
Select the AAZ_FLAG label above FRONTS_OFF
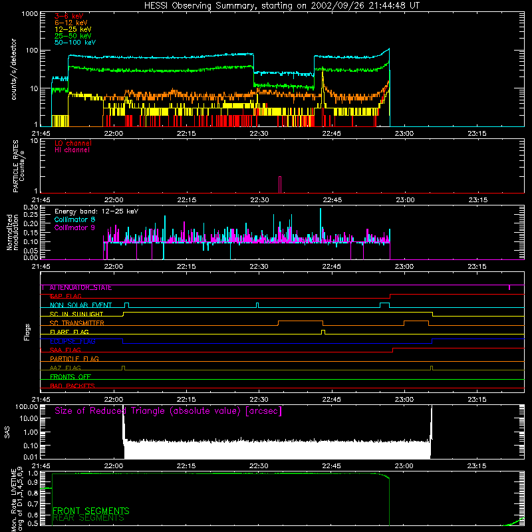[65, 368]
